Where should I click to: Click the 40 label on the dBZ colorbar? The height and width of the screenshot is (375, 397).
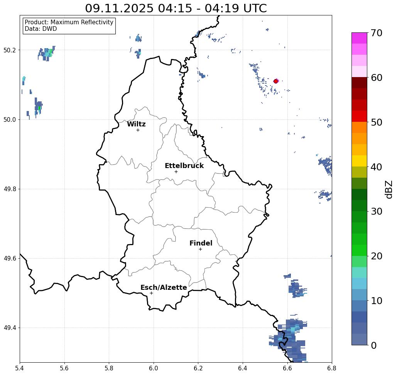[376, 167]
